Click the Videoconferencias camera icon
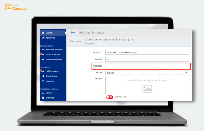The height and width of the screenshot is (131, 204). coord(43,59)
